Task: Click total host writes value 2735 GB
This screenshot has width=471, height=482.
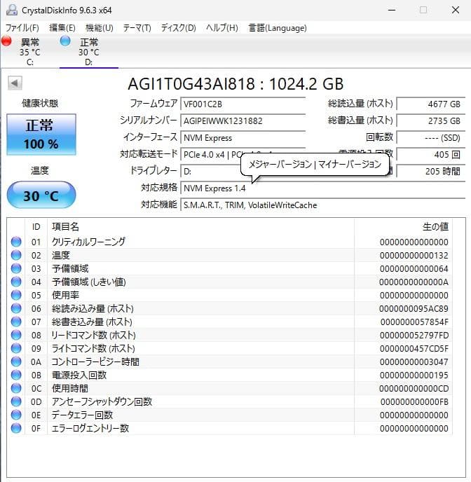Action: [431, 120]
